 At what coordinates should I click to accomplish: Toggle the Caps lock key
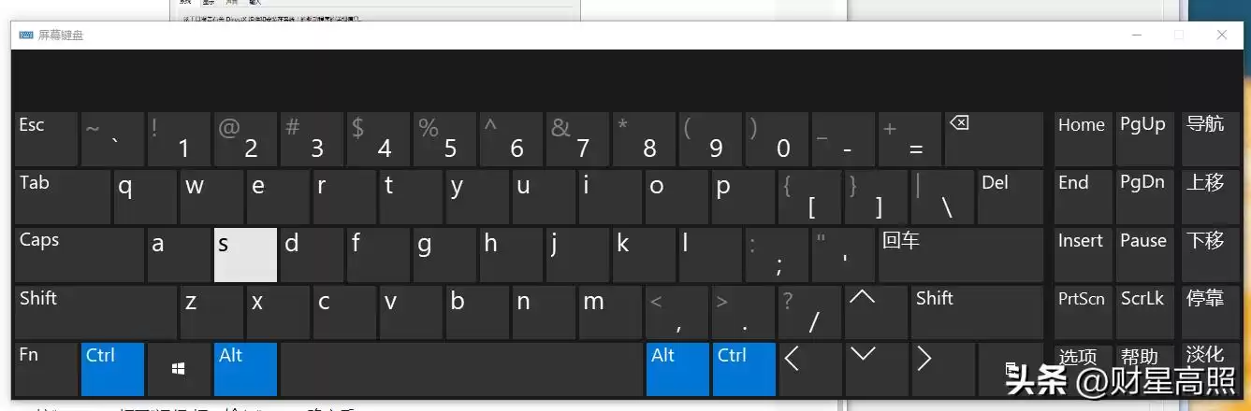pos(79,254)
